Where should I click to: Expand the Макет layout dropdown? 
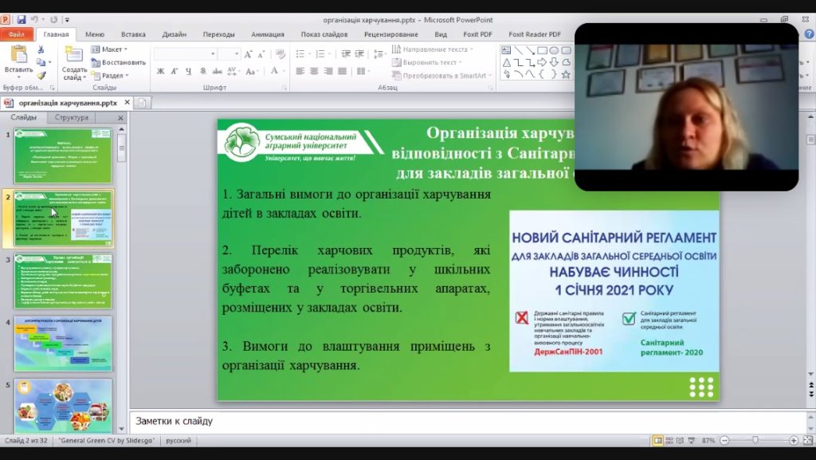[111, 49]
